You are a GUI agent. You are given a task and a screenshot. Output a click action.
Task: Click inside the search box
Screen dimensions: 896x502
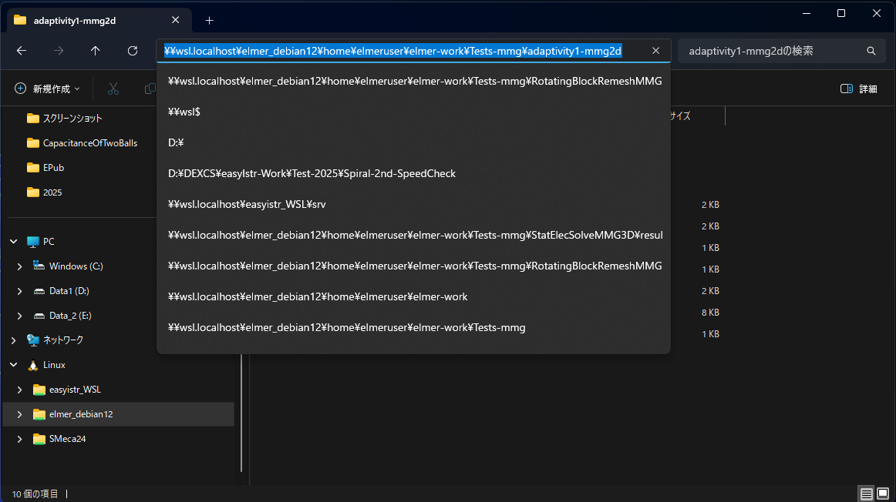point(771,51)
